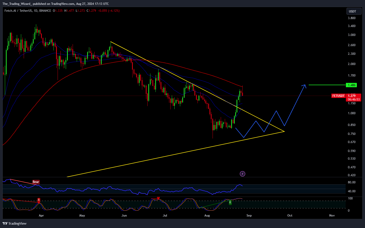Click the Aug label on time axis

207,216
